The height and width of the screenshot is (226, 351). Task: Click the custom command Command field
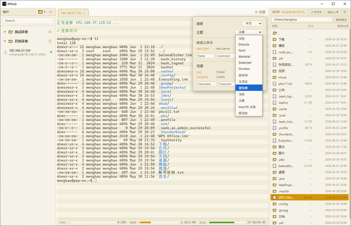pos(226,56)
